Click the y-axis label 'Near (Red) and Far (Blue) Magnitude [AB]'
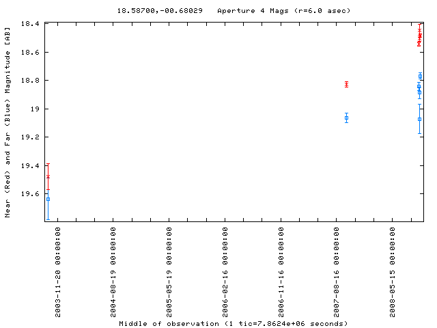 (8, 122)
